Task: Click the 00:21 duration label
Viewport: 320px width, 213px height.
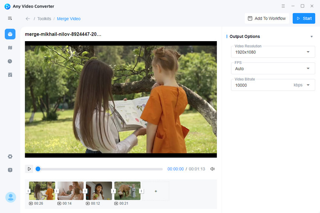Action: [x=124, y=203]
